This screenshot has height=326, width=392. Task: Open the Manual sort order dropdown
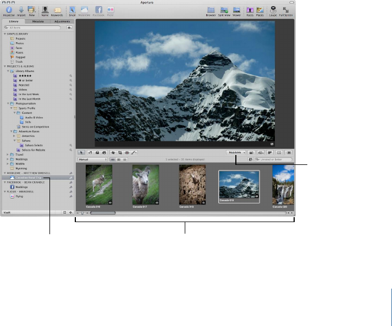pyautogui.click(x=92, y=159)
